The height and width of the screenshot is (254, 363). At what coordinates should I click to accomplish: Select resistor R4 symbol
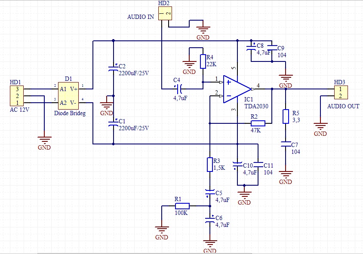(203, 61)
